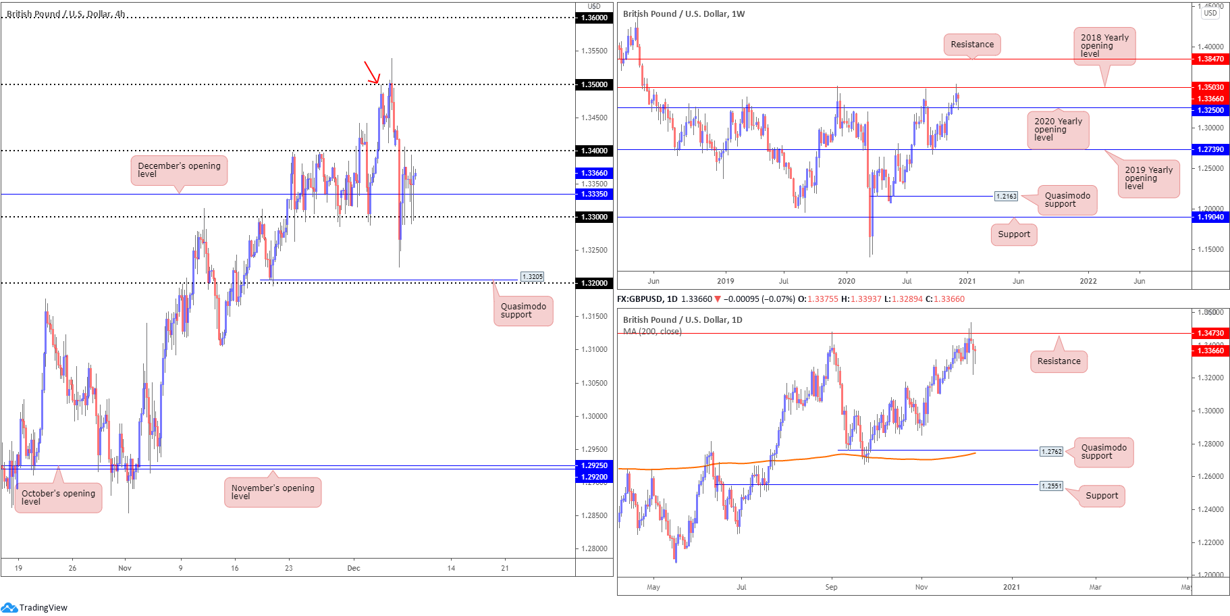Select the 1D chart title text

point(683,319)
